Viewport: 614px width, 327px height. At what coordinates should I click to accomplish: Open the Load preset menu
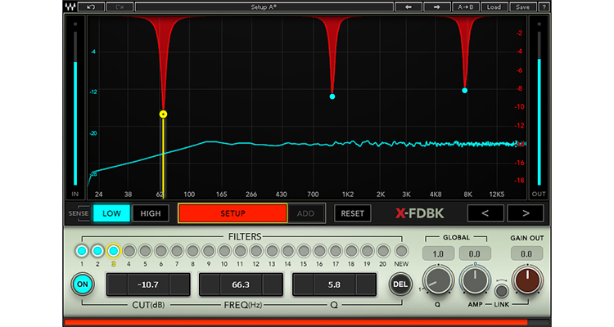coord(494,7)
